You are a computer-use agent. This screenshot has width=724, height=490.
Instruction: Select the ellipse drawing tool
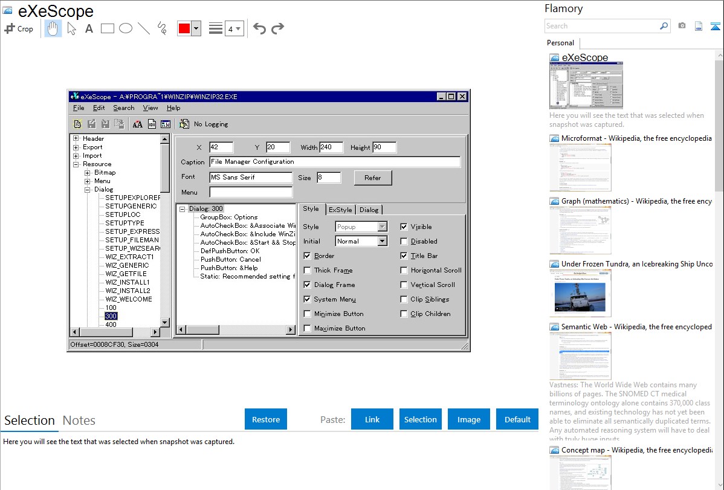tap(126, 28)
